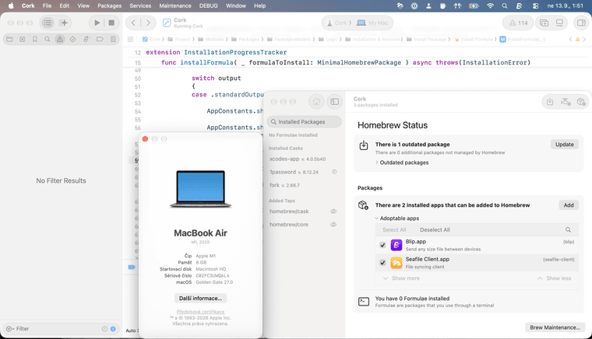Jump to next issue in Xcode editor

(584, 39)
